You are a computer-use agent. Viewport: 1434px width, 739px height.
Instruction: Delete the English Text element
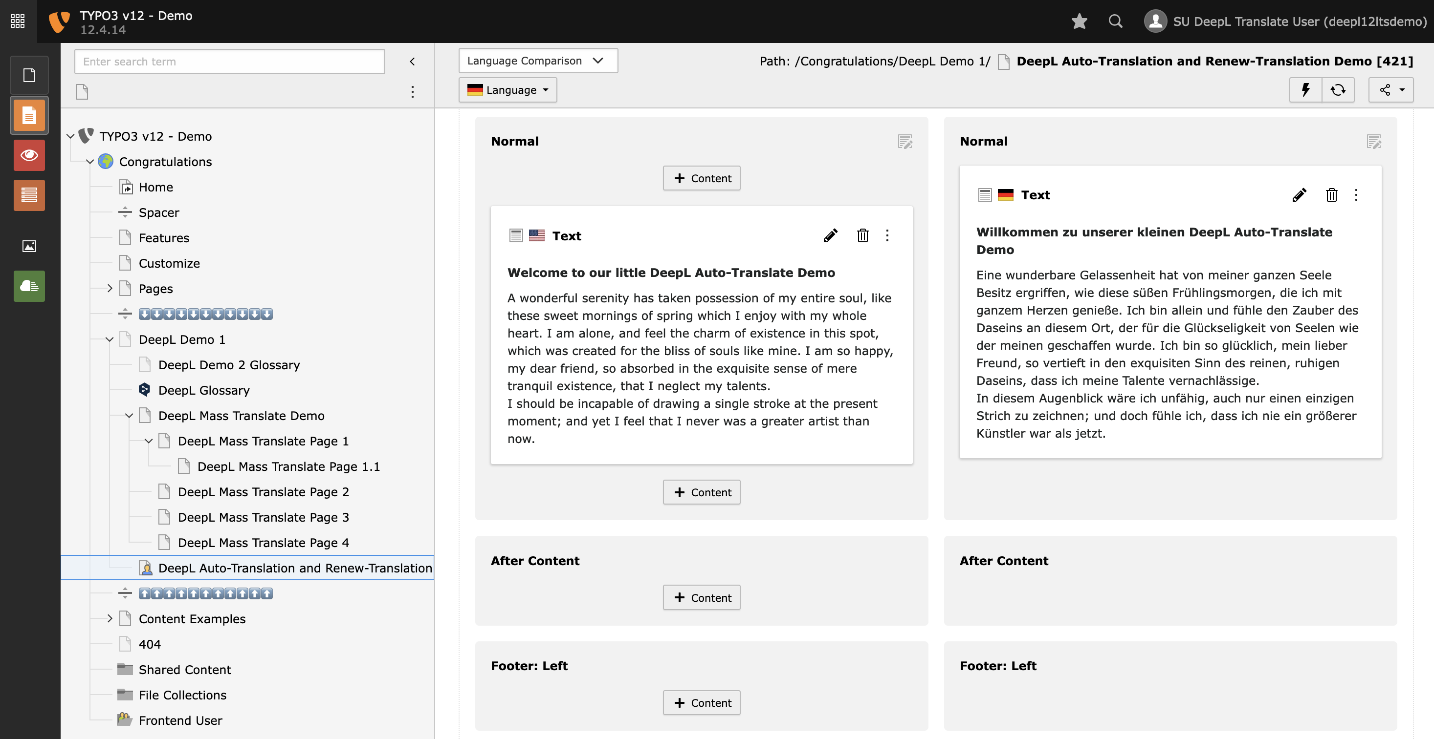click(862, 236)
